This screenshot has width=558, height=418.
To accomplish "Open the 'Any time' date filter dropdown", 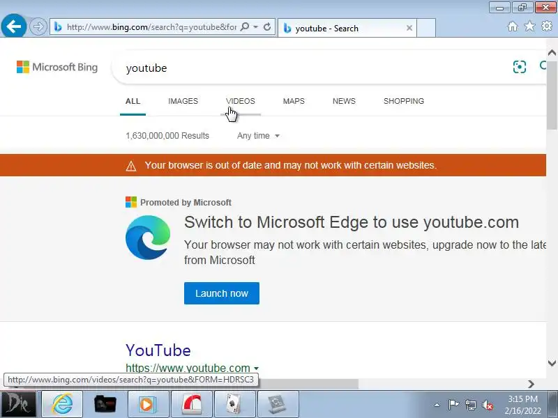I will click(258, 136).
